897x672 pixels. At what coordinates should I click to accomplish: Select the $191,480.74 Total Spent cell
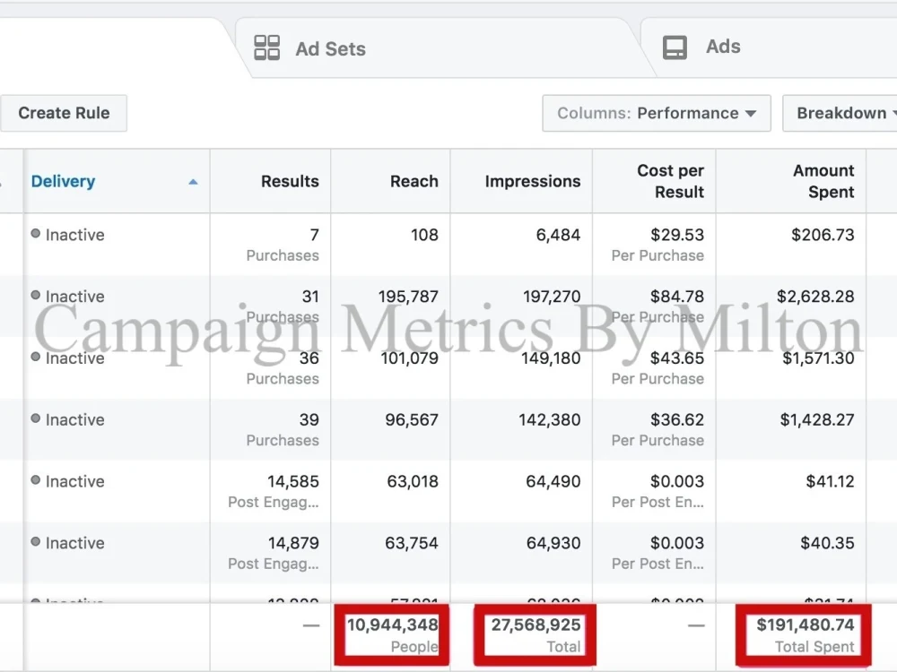tap(804, 635)
